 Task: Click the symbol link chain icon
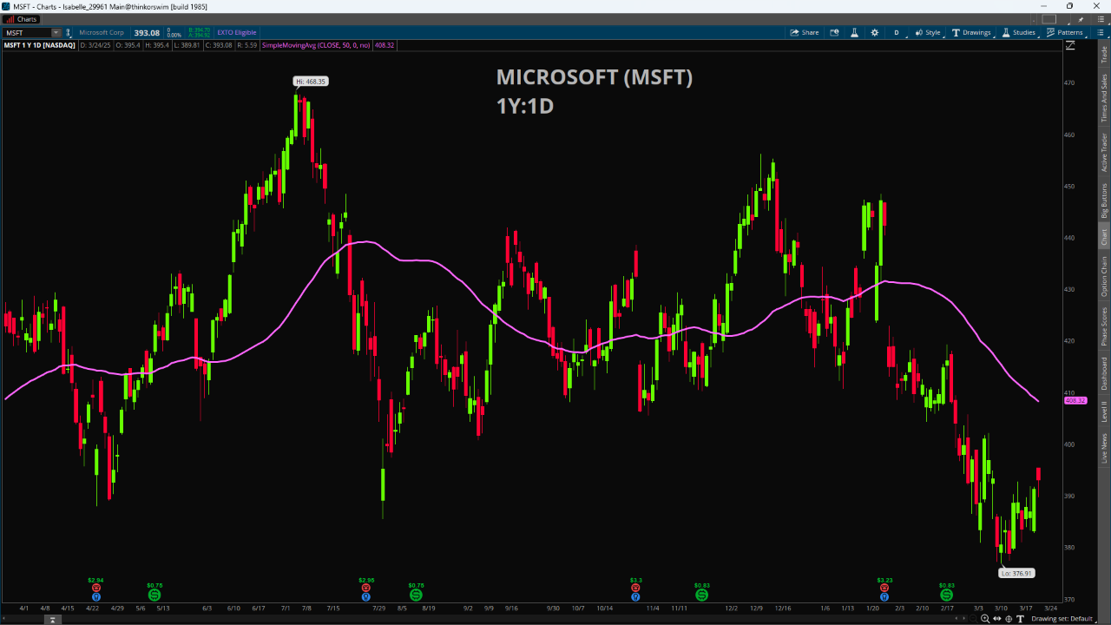(x=68, y=33)
